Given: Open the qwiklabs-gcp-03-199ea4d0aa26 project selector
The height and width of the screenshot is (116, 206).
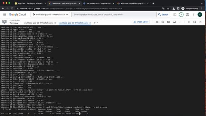Looking at the screenshot, I should click(x=50, y=15).
